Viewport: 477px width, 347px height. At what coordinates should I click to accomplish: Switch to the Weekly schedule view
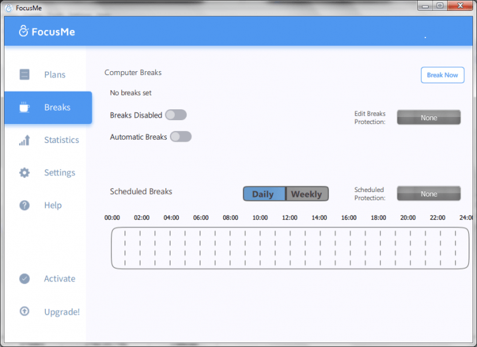pyautogui.click(x=307, y=194)
